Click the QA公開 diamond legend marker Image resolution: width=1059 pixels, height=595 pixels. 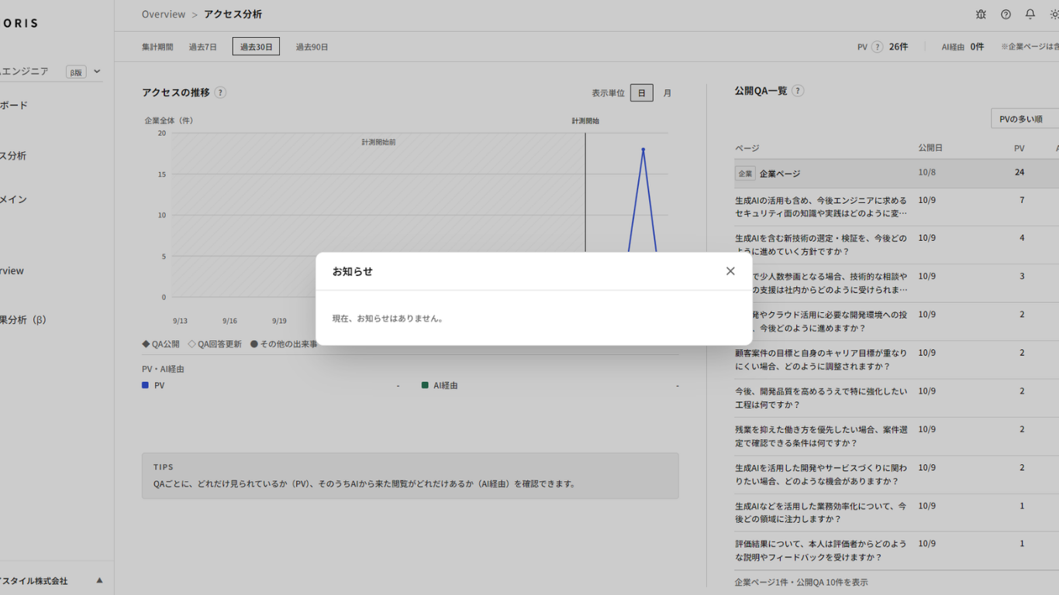click(146, 344)
